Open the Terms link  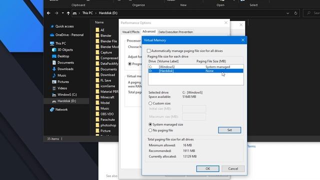251,146
